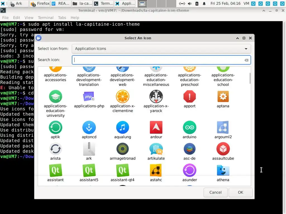The width and height of the screenshot is (286, 214).
Task: Select the astahc icon
Action: [156, 170]
